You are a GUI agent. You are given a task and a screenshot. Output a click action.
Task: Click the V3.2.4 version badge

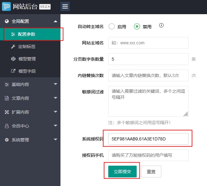45,6
